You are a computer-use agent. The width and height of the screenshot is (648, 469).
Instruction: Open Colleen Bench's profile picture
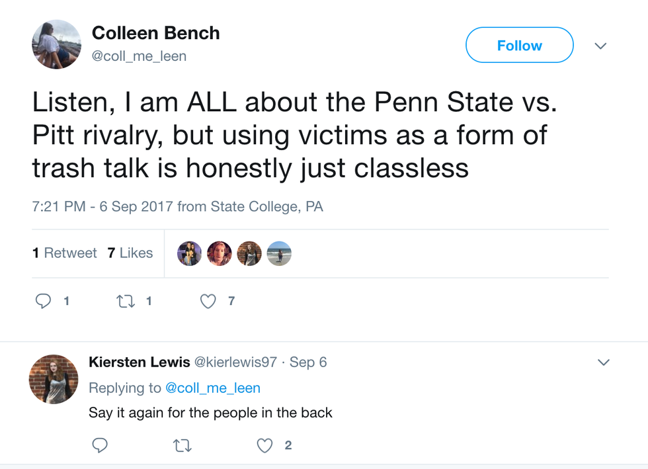(x=57, y=44)
